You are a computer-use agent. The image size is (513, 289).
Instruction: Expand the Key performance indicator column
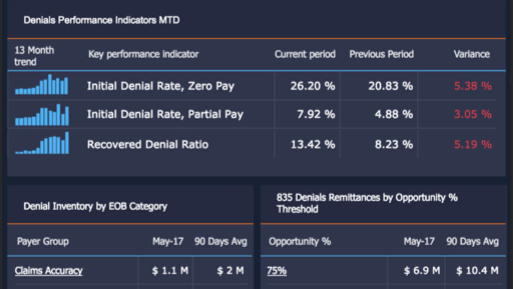143,54
